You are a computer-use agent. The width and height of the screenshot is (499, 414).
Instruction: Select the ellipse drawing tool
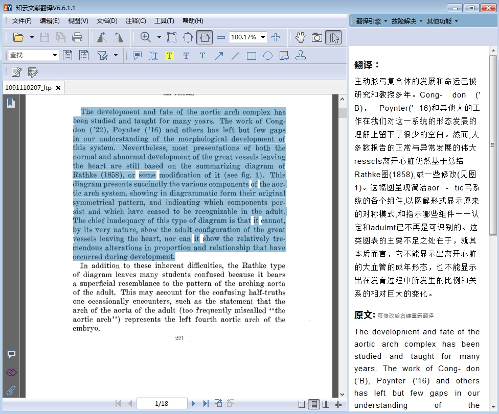[268, 56]
